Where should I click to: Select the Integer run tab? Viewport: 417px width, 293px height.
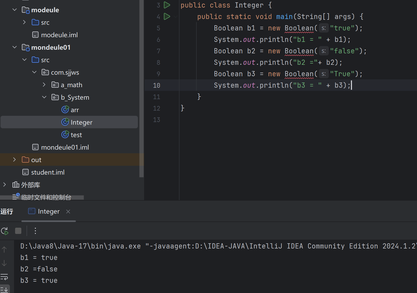click(48, 212)
